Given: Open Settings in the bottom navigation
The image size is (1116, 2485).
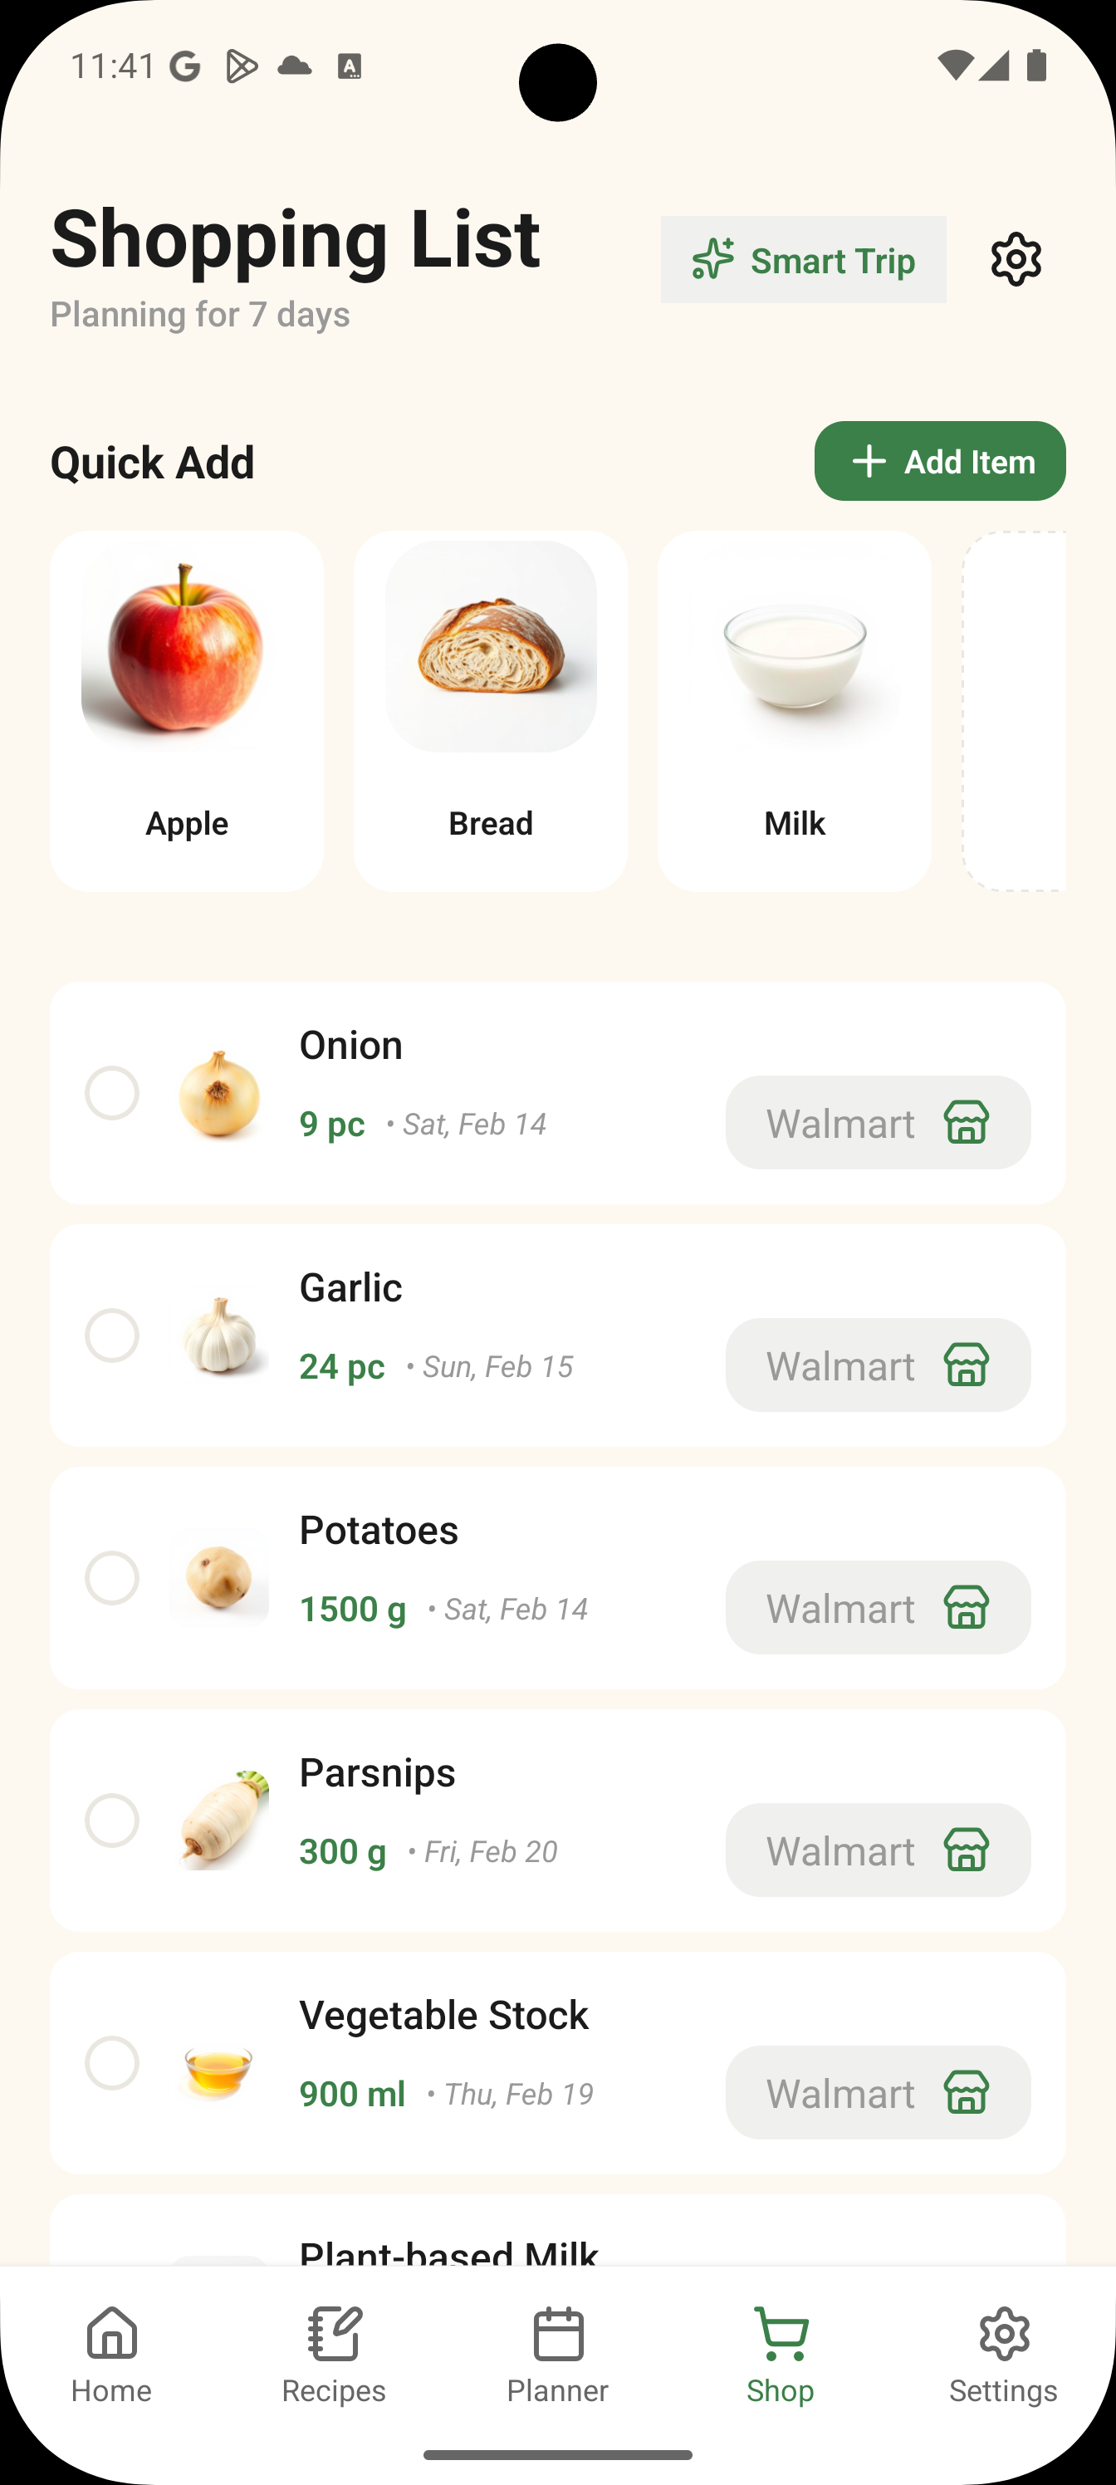Looking at the screenshot, I should pyautogui.click(x=1003, y=2354).
